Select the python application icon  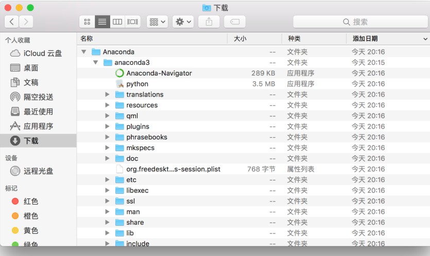pos(119,84)
